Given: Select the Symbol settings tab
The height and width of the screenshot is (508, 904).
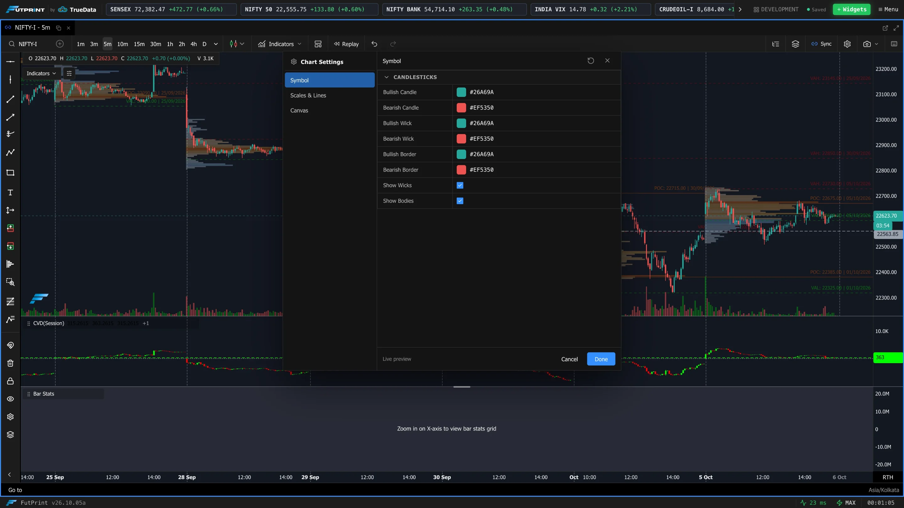Looking at the screenshot, I should pos(330,80).
